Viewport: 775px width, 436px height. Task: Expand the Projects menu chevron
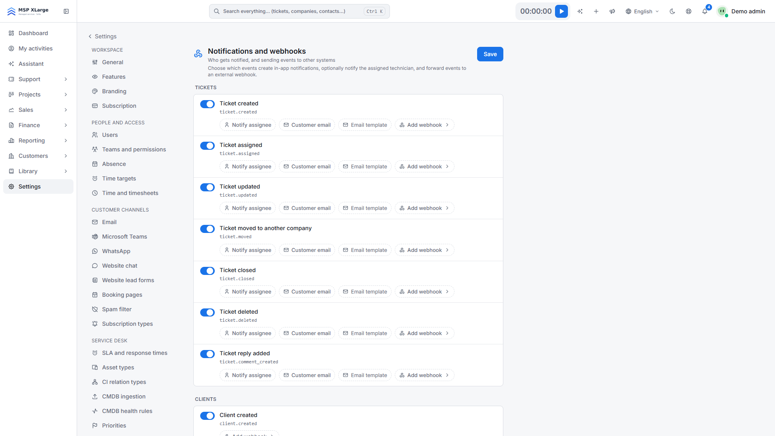[66, 94]
